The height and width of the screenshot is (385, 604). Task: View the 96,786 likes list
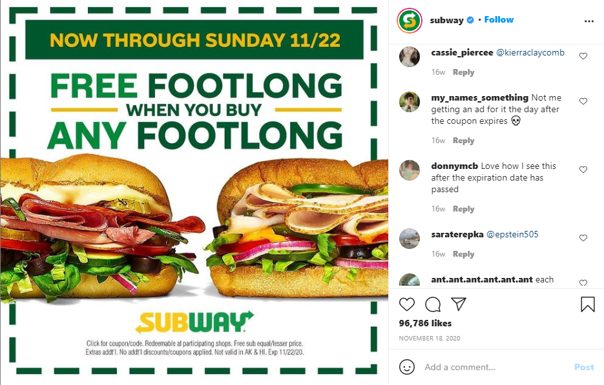pyautogui.click(x=425, y=323)
